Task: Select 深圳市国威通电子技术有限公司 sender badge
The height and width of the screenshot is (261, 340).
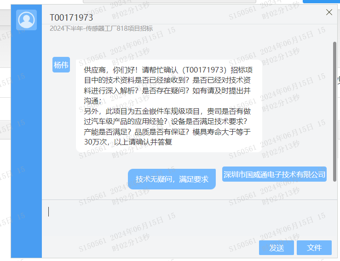Action: coord(274,174)
